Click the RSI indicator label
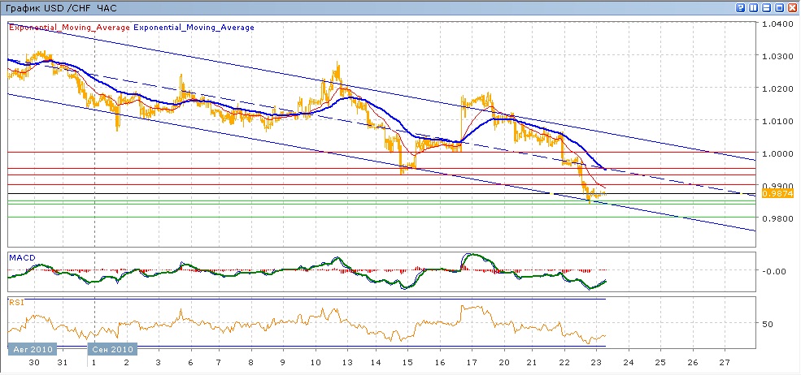 (16, 302)
